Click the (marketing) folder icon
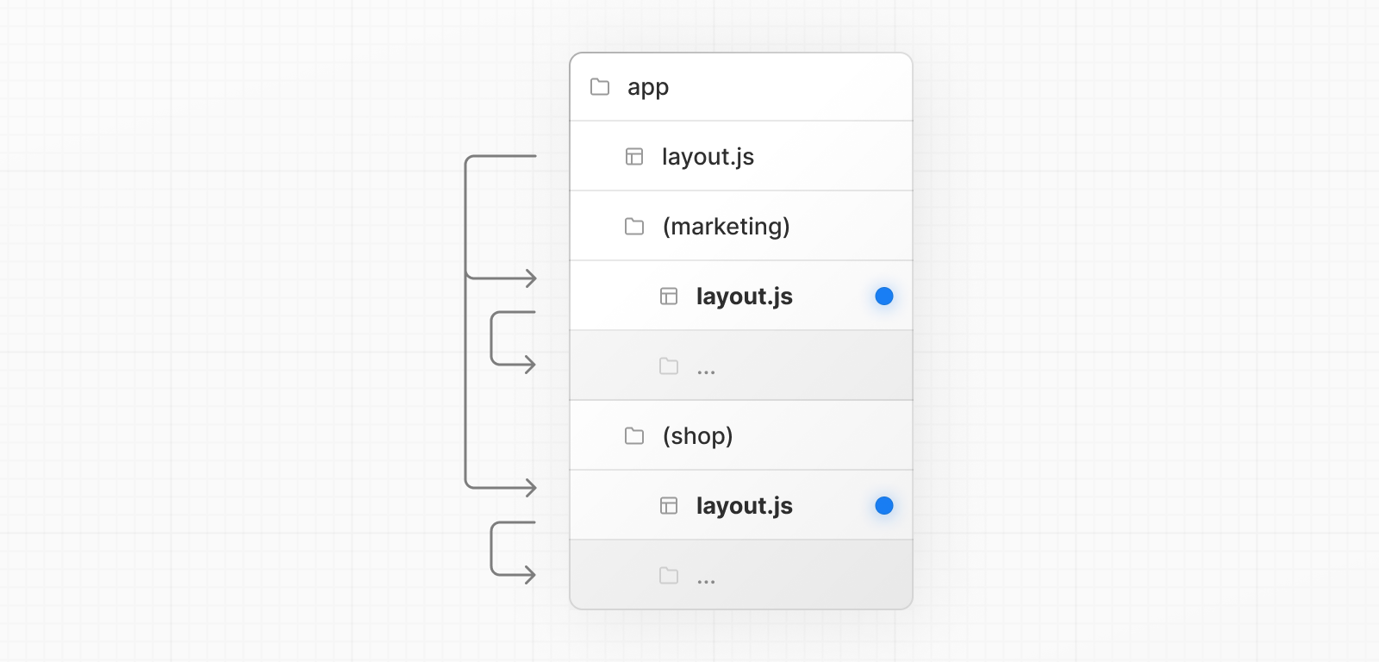The image size is (1379, 662). coord(634,227)
